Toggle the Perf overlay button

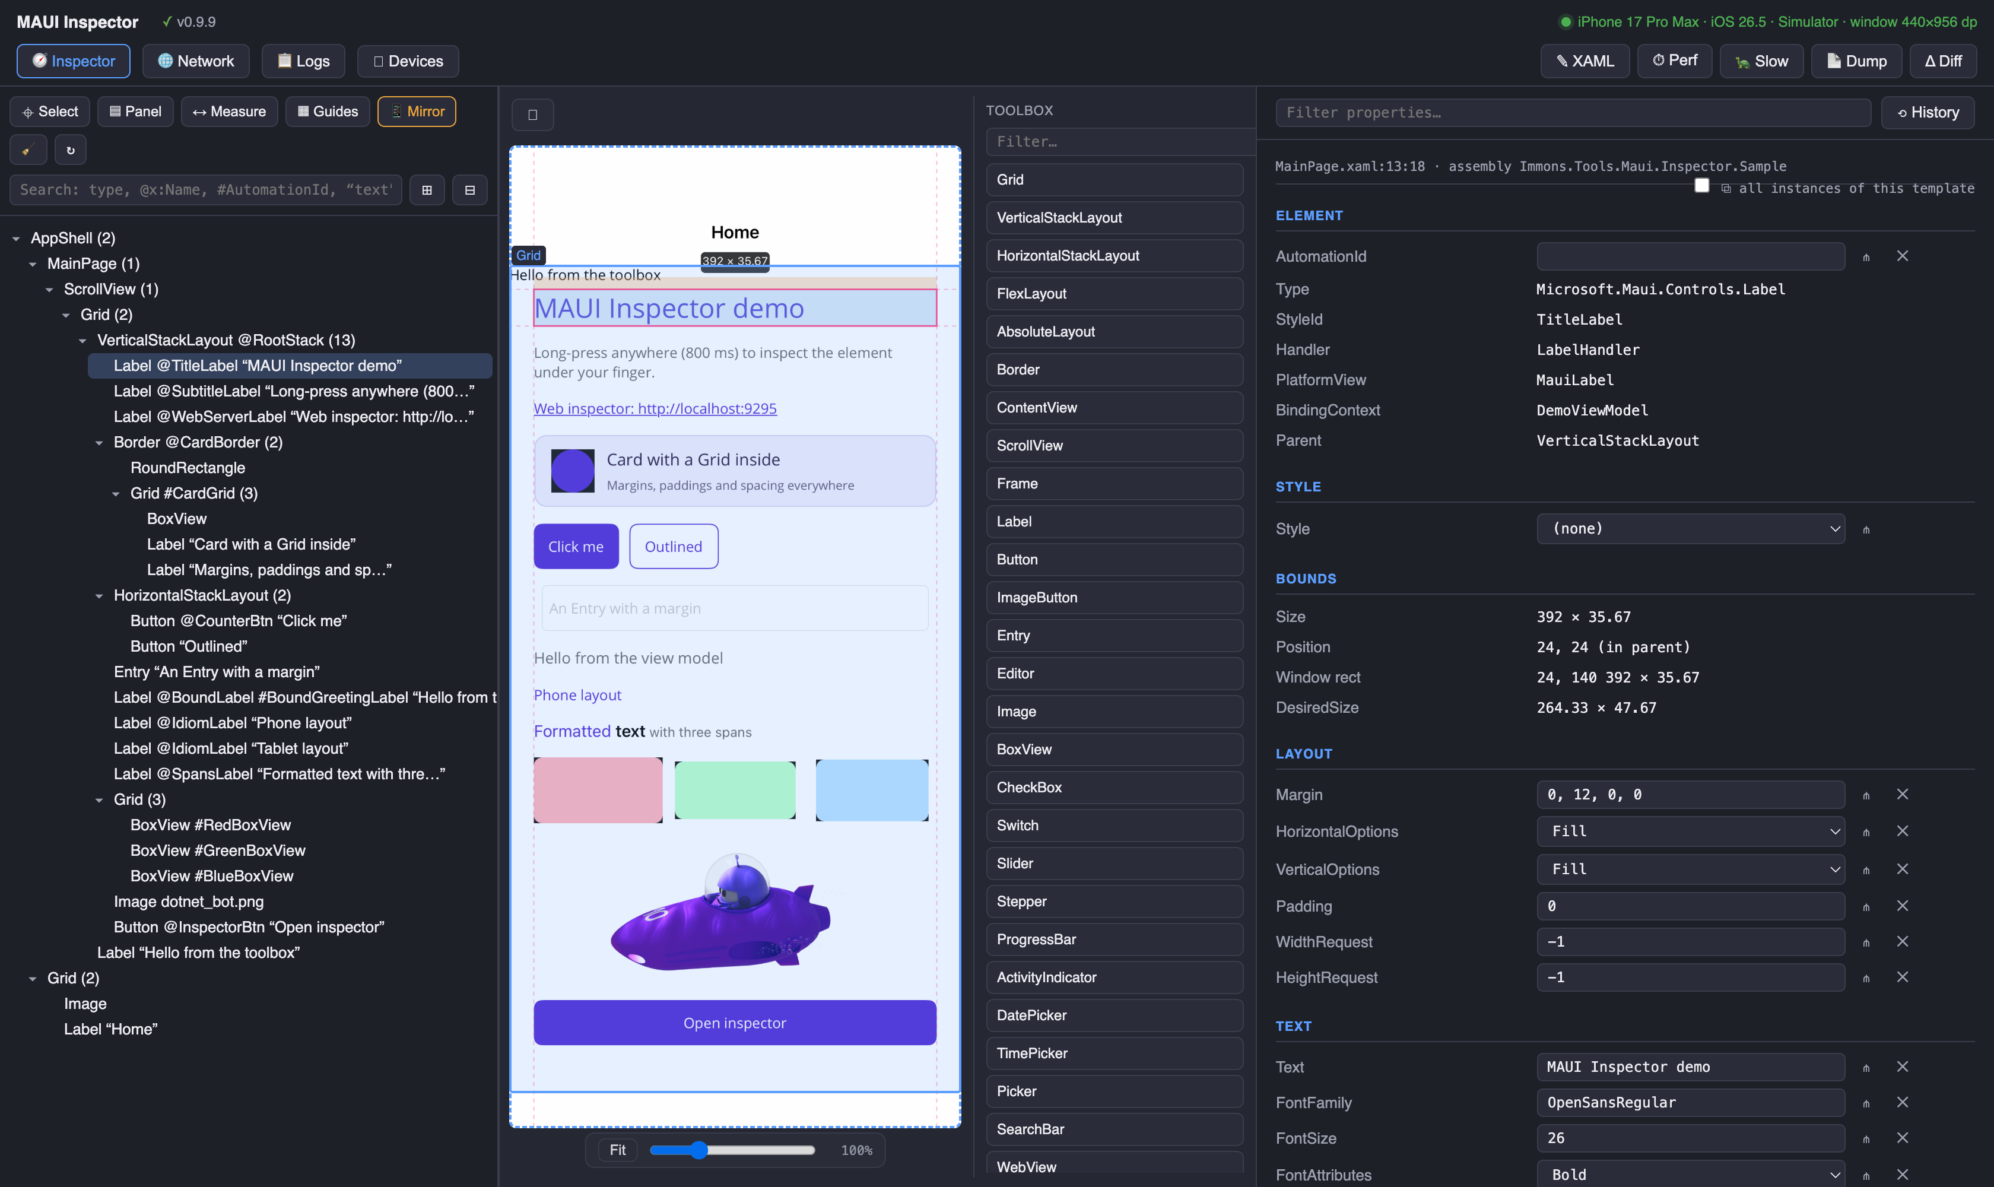1675,61
